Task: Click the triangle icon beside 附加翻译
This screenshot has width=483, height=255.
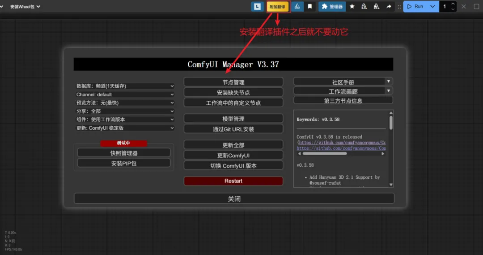Action: (297, 6)
